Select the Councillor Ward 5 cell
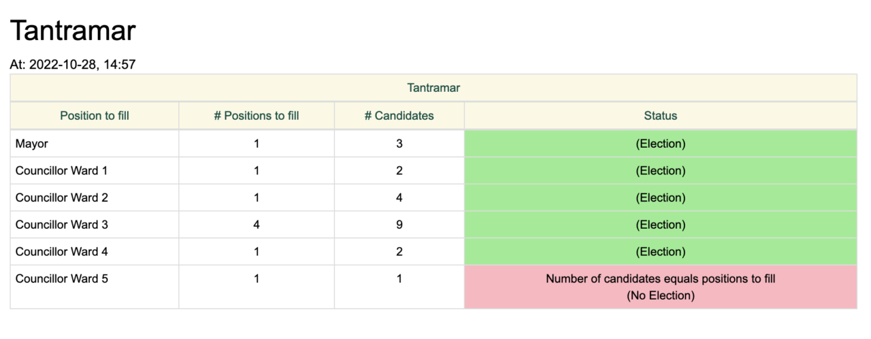 (x=95, y=287)
